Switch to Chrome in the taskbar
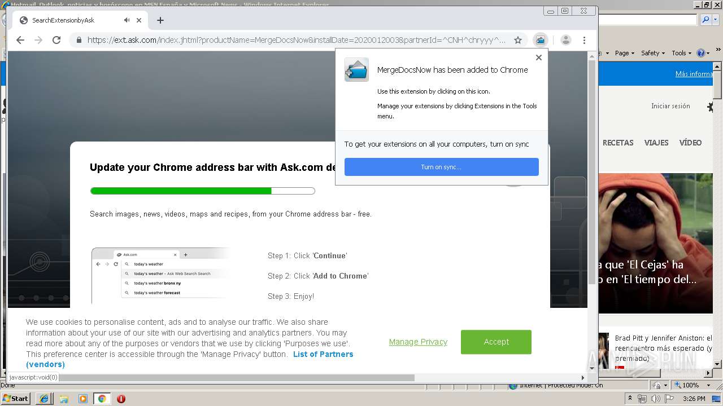This screenshot has width=723, height=406. [102, 398]
